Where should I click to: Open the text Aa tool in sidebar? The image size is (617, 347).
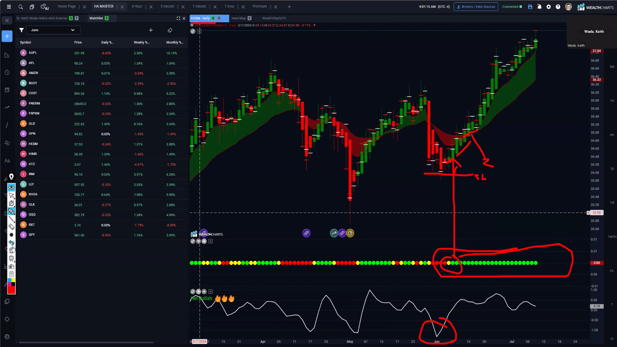tap(7, 161)
